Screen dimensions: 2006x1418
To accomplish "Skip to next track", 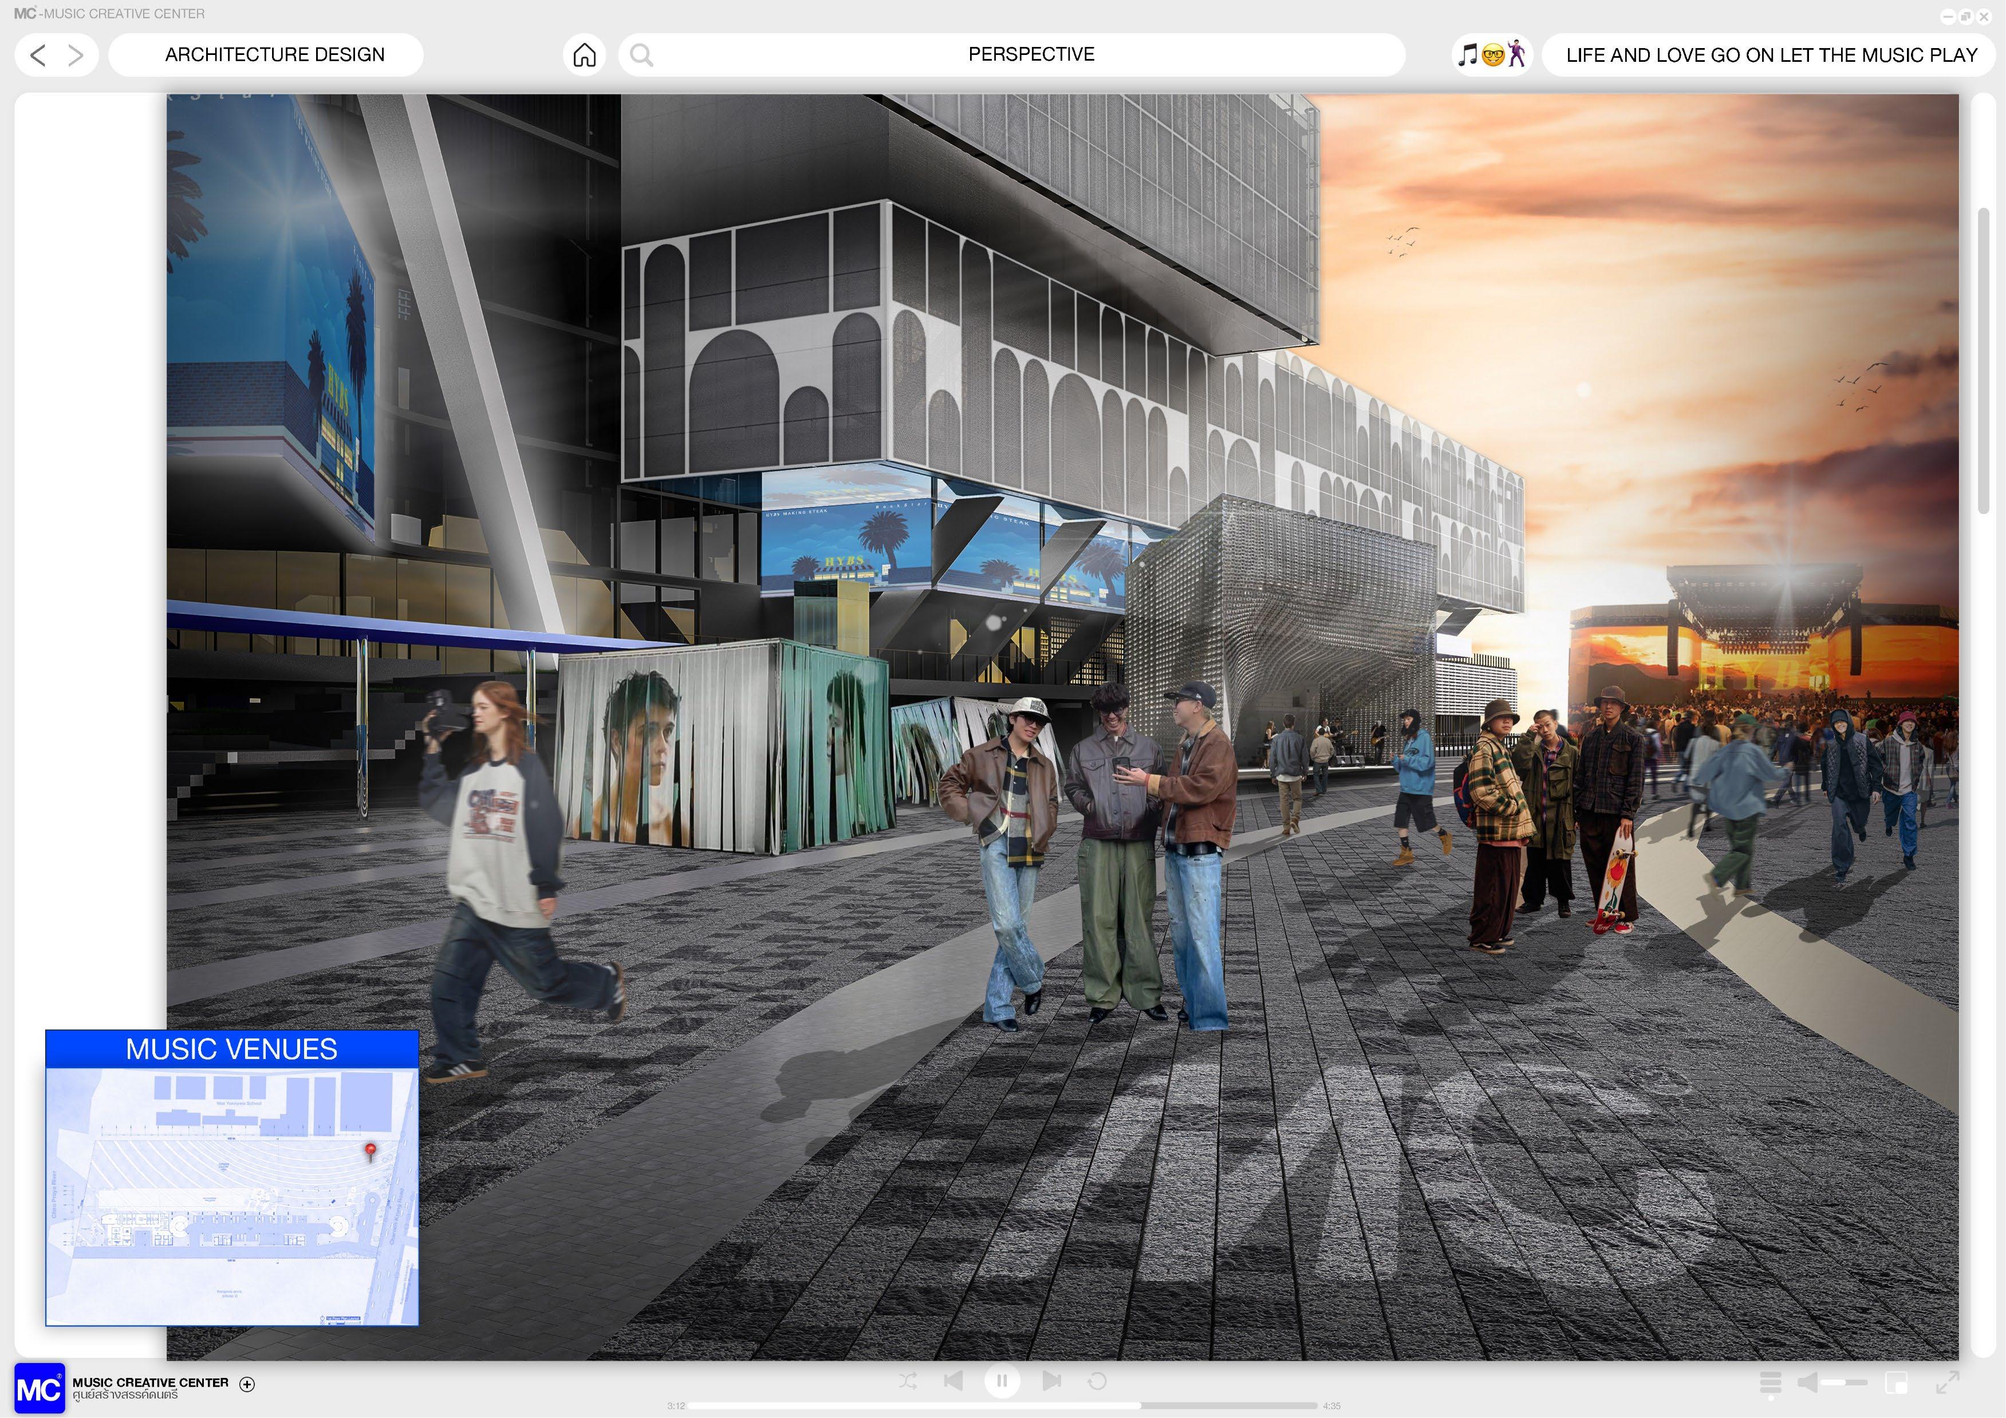I will point(1051,1380).
